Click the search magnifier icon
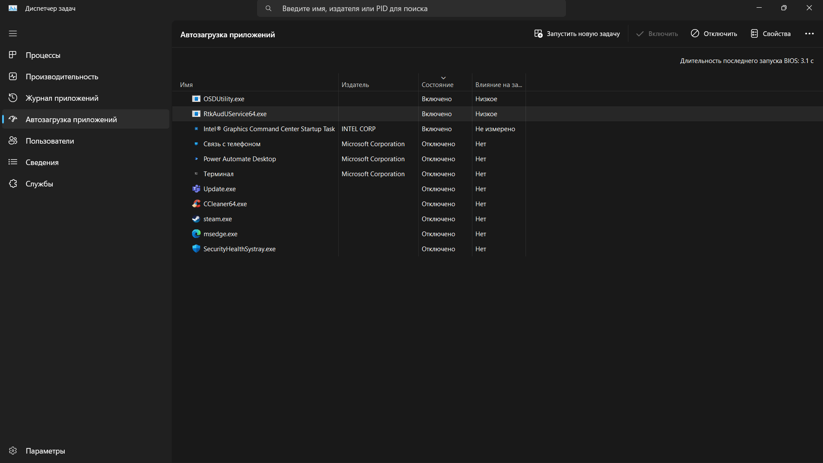823x463 pixels. (x=268, y=9)
